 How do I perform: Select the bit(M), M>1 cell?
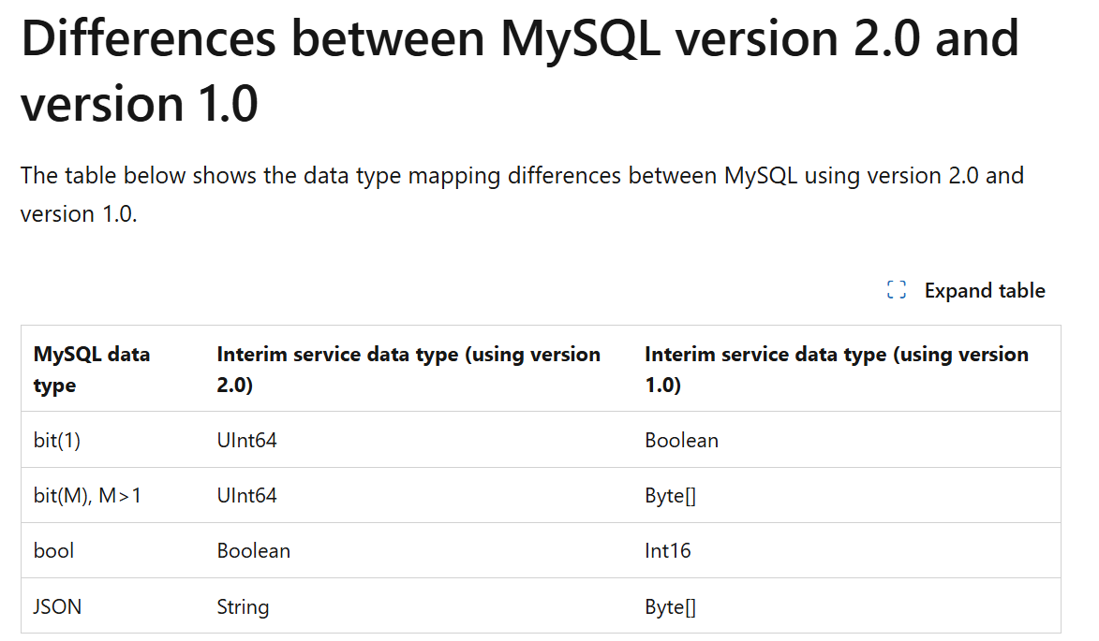coord(88,495)
